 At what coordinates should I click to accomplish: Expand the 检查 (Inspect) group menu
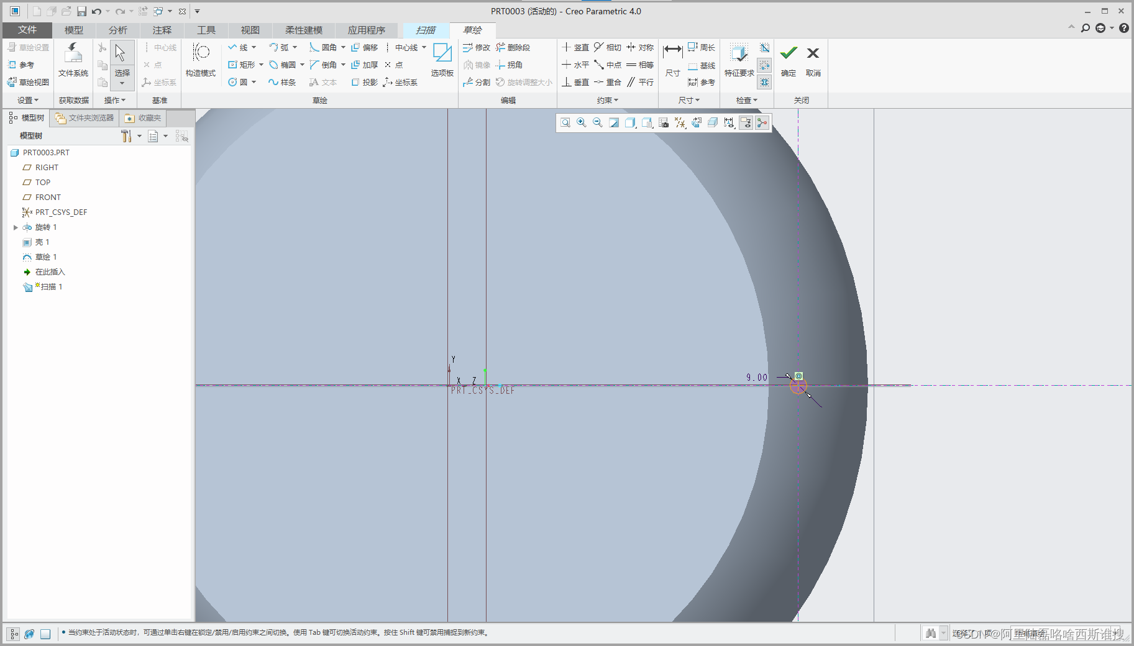click(746, 100)
